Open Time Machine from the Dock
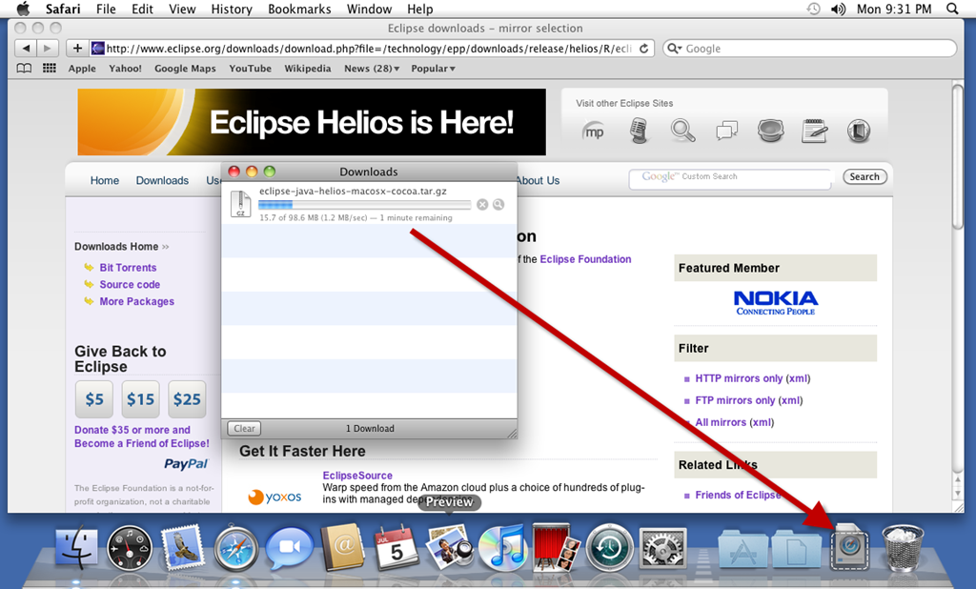Image resolution: width=976 pixels, height=589 pixels. tap(609, 549)
